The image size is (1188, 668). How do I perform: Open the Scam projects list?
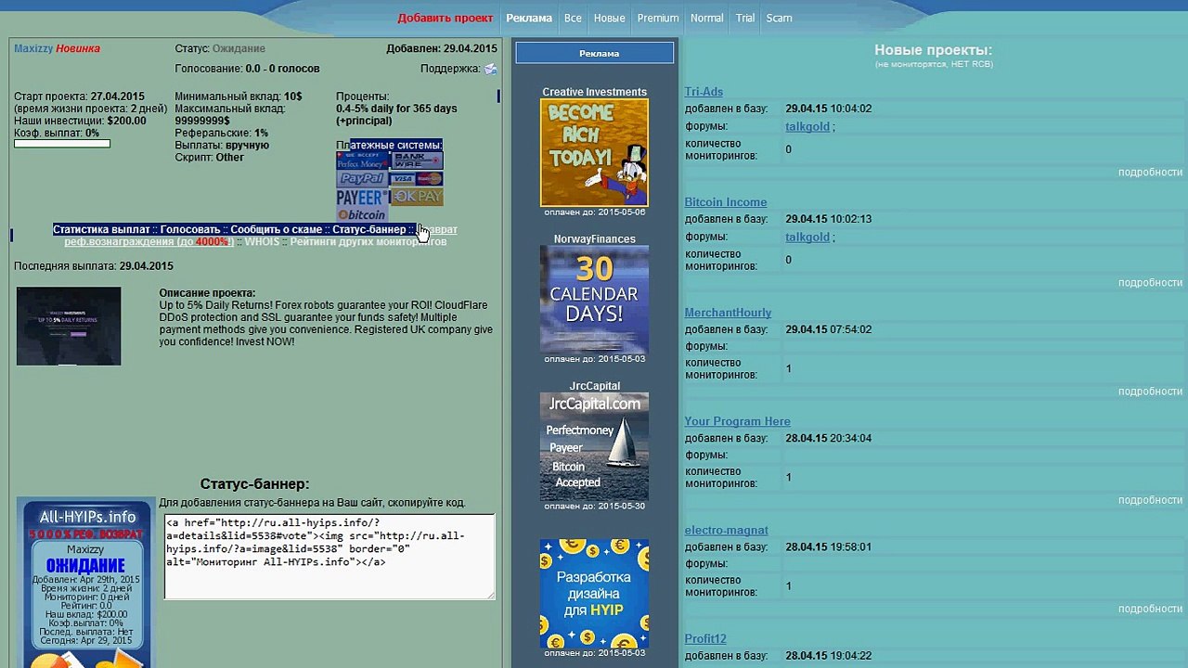(779, 18)
